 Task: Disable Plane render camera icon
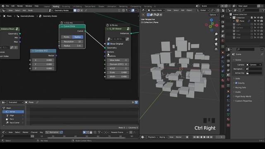[261, 21]
